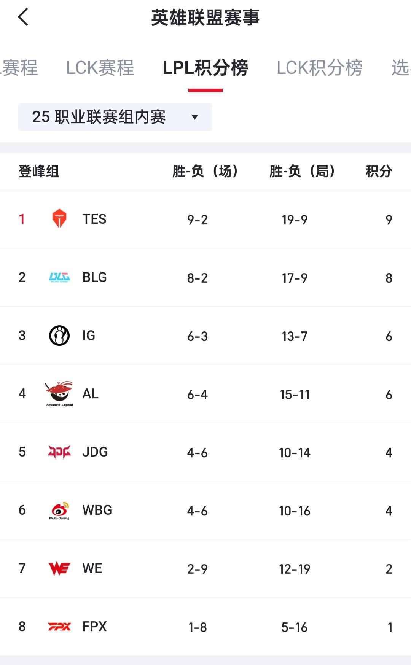Tap the IG team logo
This screenshot has height=665, width=411.
59,336
